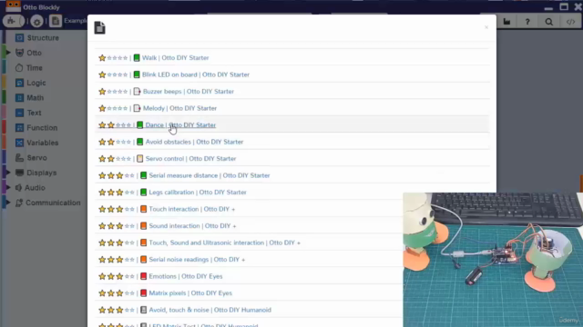Select the Servo category in toolbox
583x327 pixels.
[x=36, y=158]
